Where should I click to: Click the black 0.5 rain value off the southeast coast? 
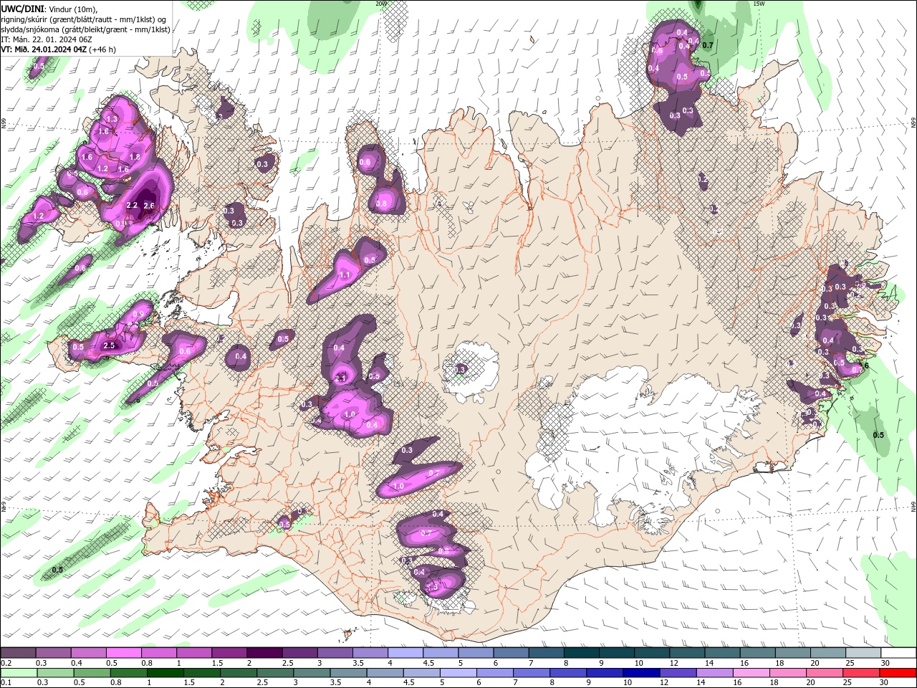pos(878,435)
